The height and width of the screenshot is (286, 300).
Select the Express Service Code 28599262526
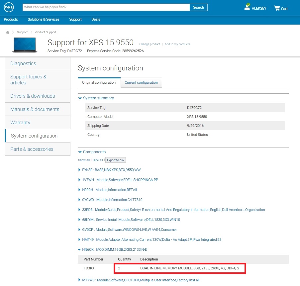click(x=133, y=51)
